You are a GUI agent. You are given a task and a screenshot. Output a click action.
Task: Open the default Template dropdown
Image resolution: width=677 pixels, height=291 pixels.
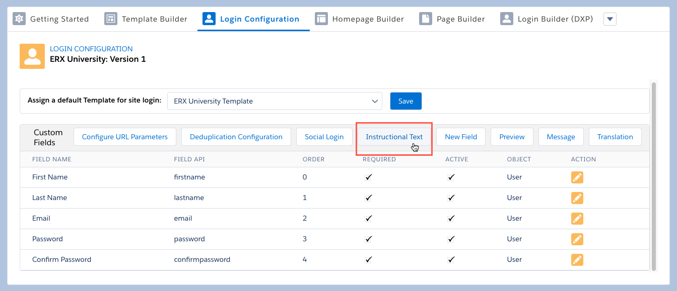(x=275, y=101)
